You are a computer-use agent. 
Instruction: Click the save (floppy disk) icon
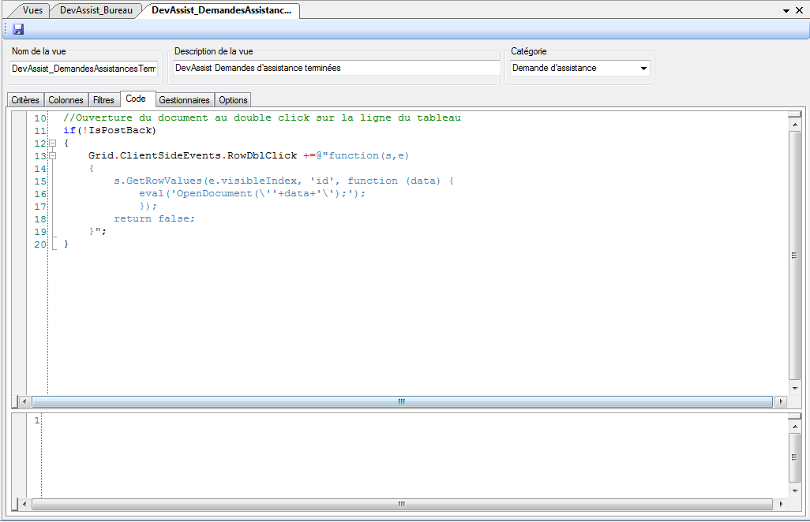[18, 29]
